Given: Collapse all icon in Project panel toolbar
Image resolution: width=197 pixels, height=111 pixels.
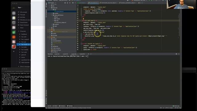Looking at the screenshot, I should (70, 3).
